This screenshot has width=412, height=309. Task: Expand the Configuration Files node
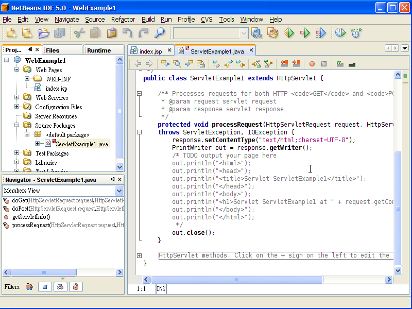coord(16,107)
